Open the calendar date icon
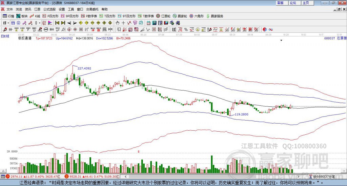347x186 pixels. pyautogui.click(x=148, y=23)
